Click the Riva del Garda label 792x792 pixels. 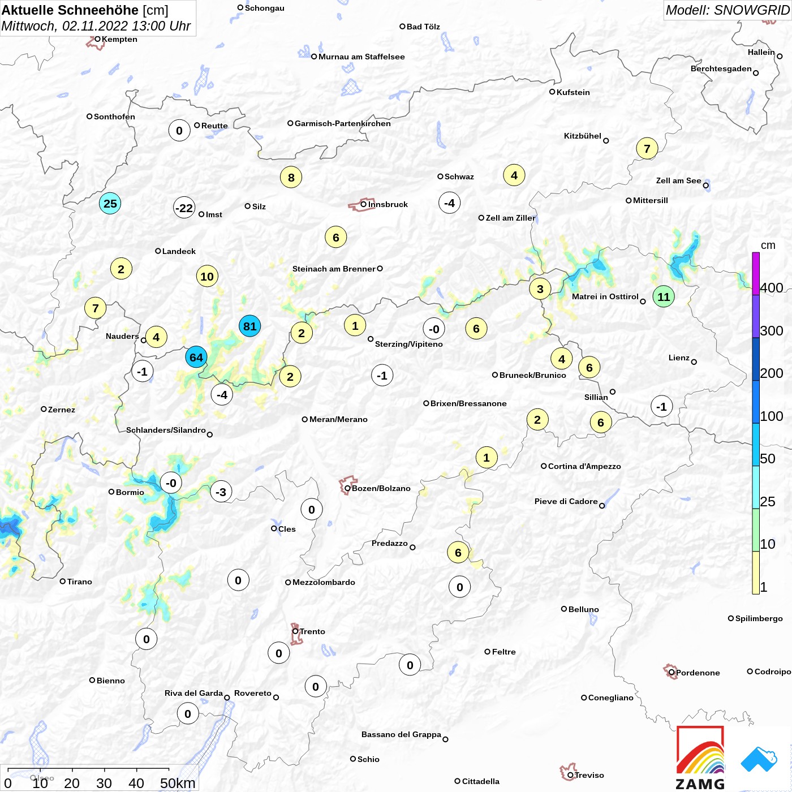[193, 693]
